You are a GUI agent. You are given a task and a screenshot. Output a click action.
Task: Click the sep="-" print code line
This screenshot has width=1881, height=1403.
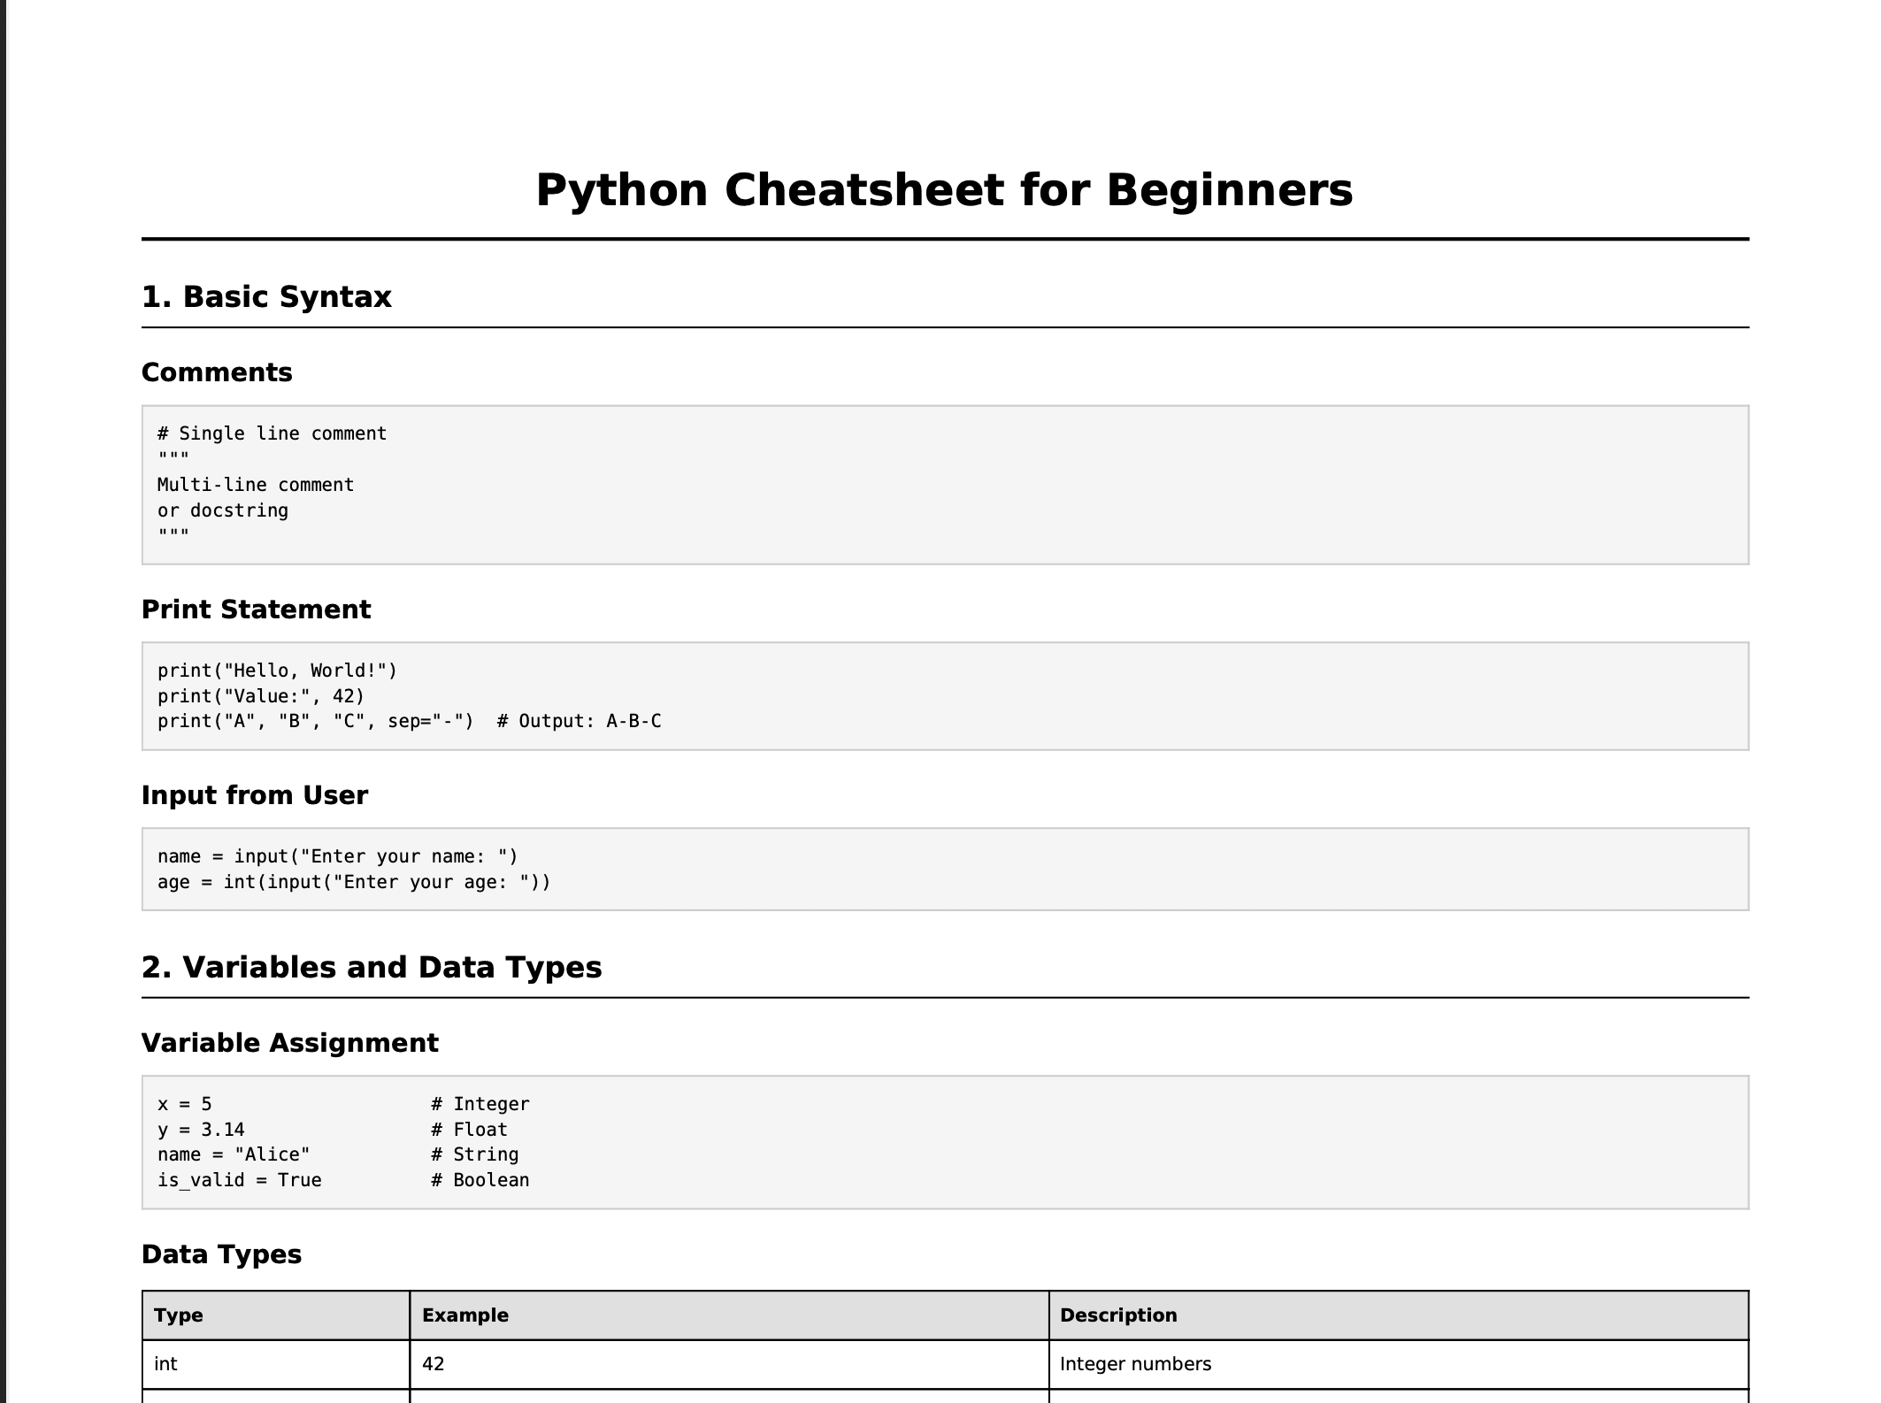point(410,721)
